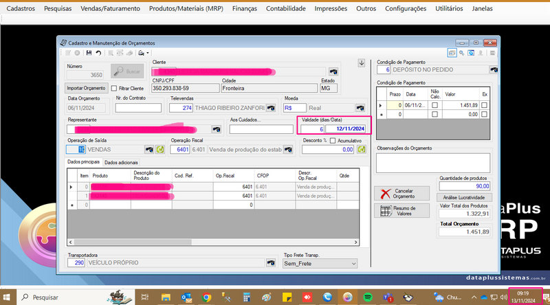The height and width of the screenshot is (305, 550).
Task: Click the Aos Cuidados input field
Action: pos(261,129)
